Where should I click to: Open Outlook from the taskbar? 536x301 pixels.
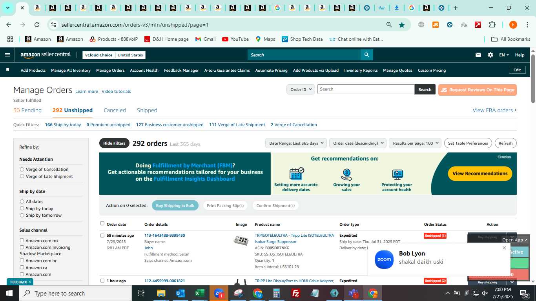point(180,293)
